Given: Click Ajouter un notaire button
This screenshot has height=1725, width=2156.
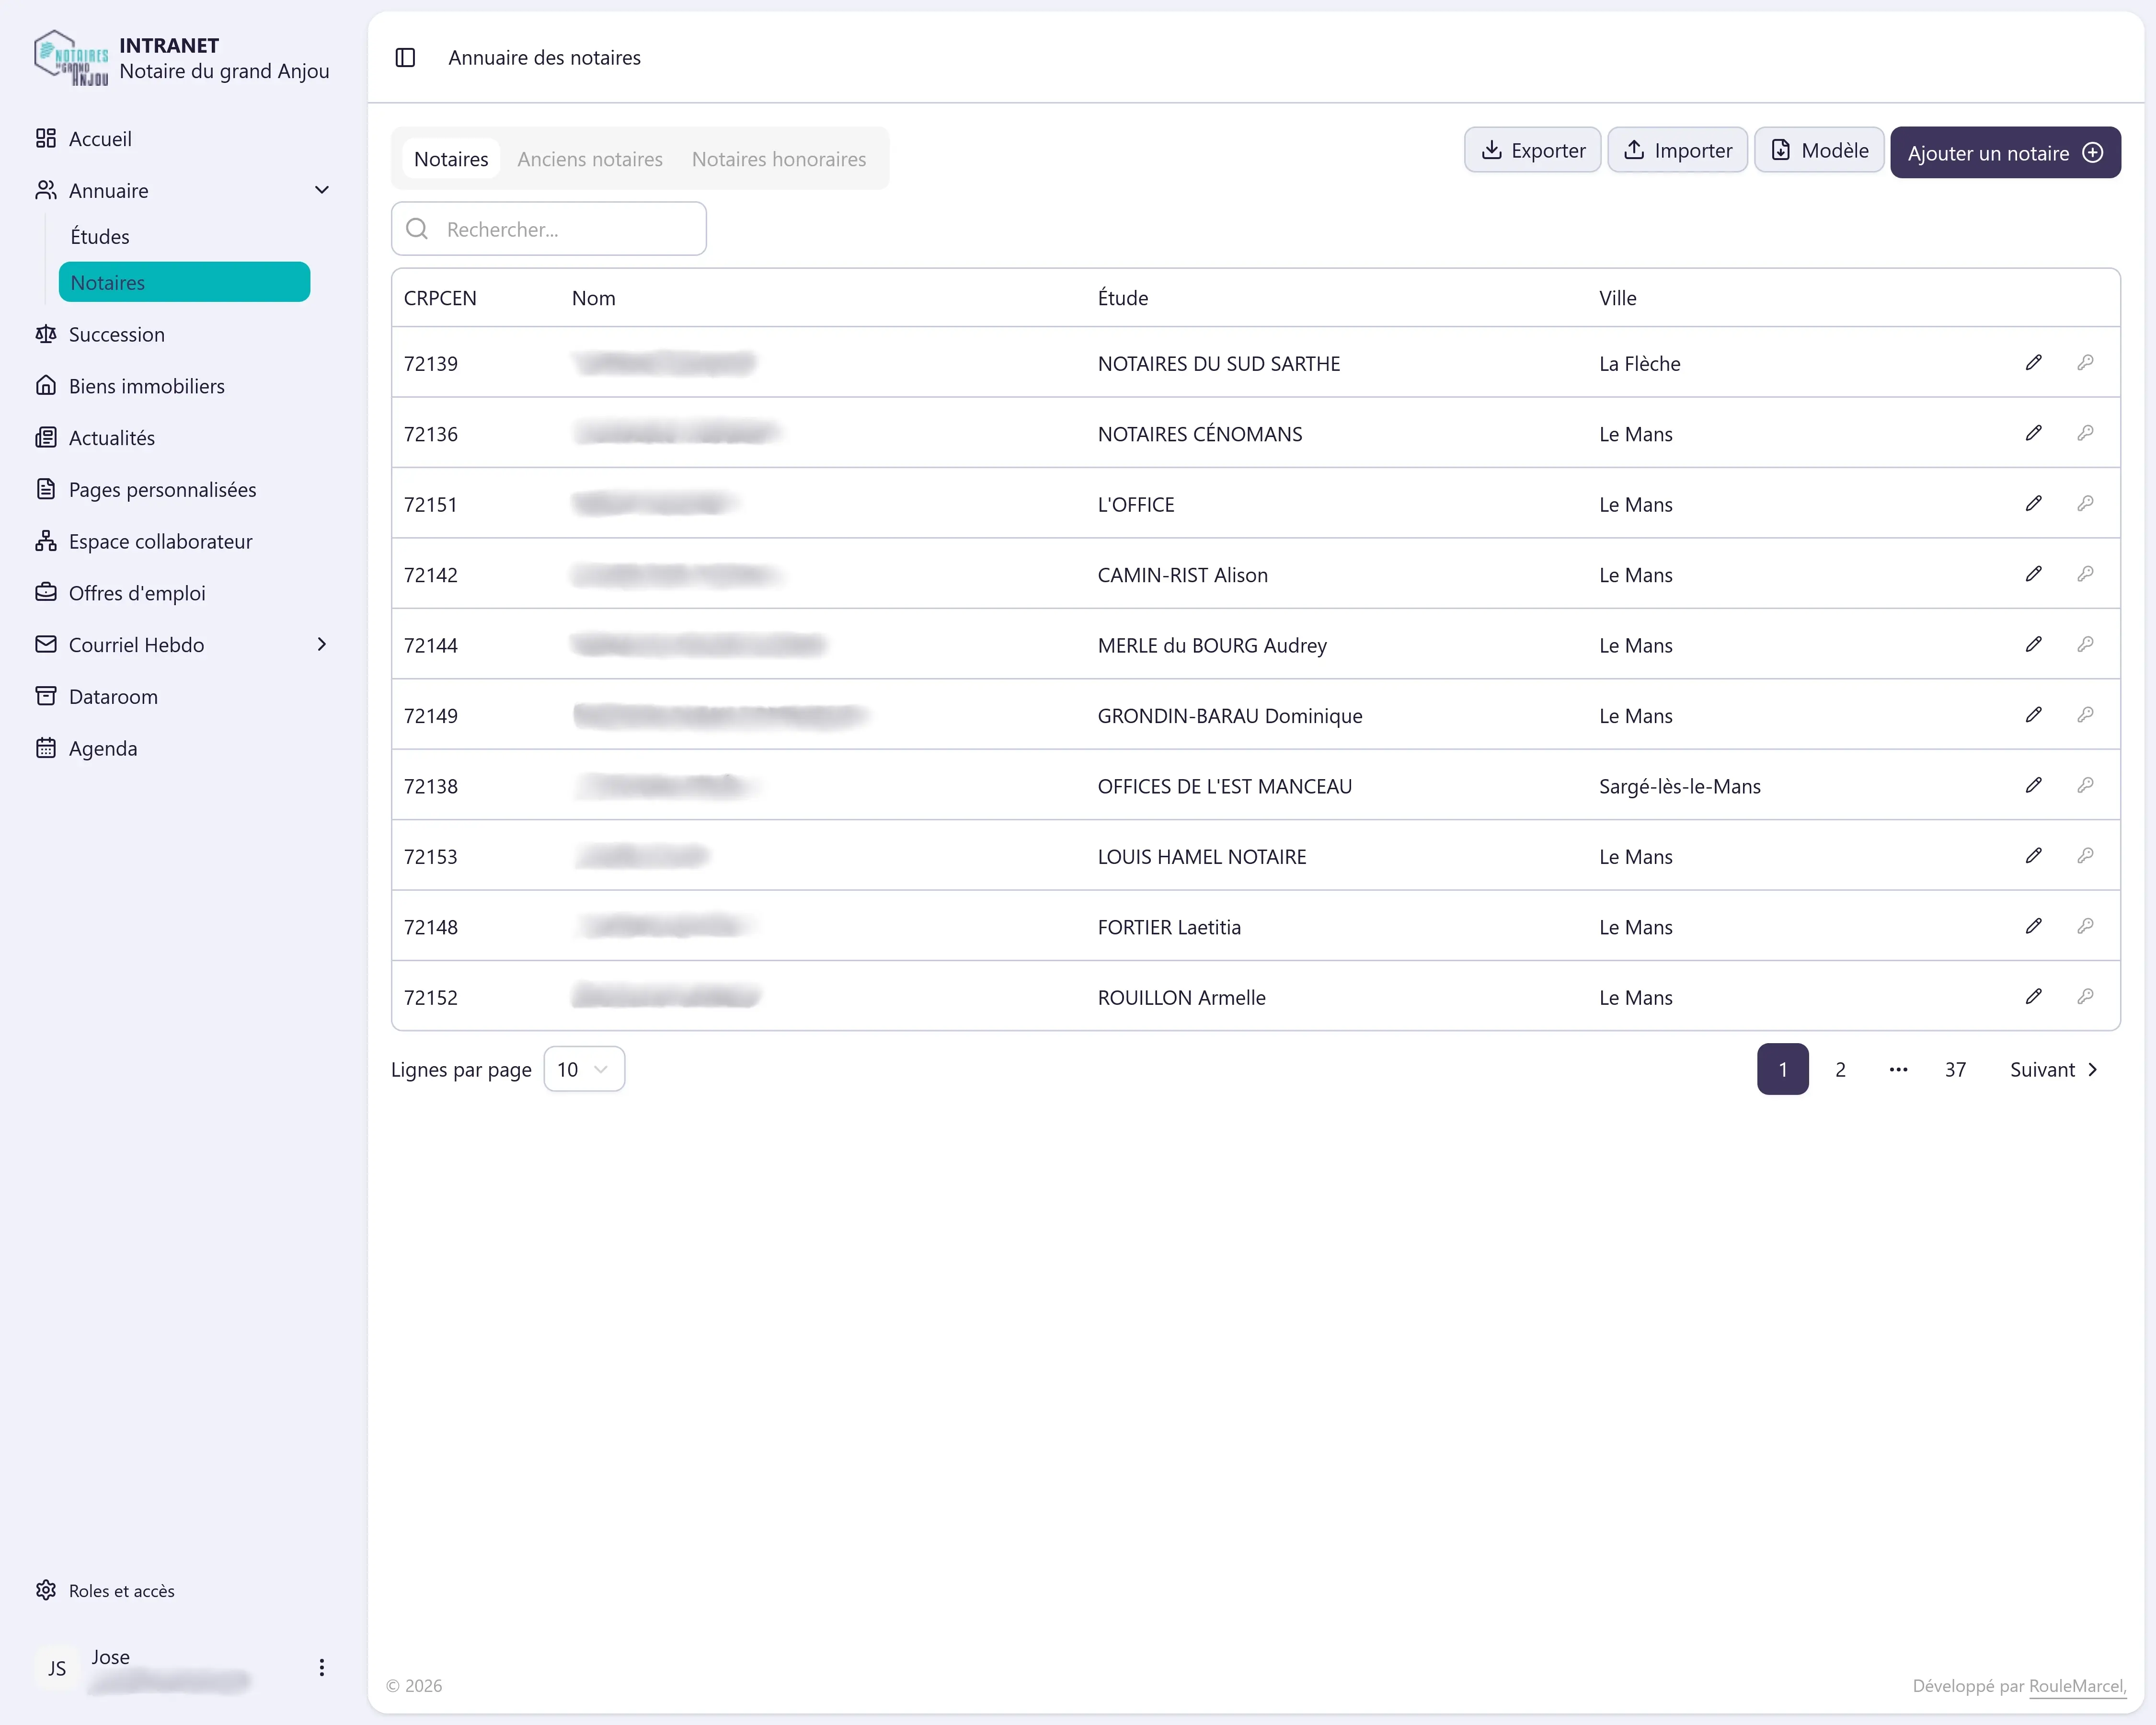Looking at the screenshot, I should 2004,153.
